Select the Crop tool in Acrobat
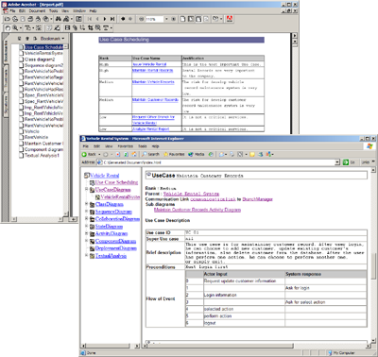 click(91, 27)
